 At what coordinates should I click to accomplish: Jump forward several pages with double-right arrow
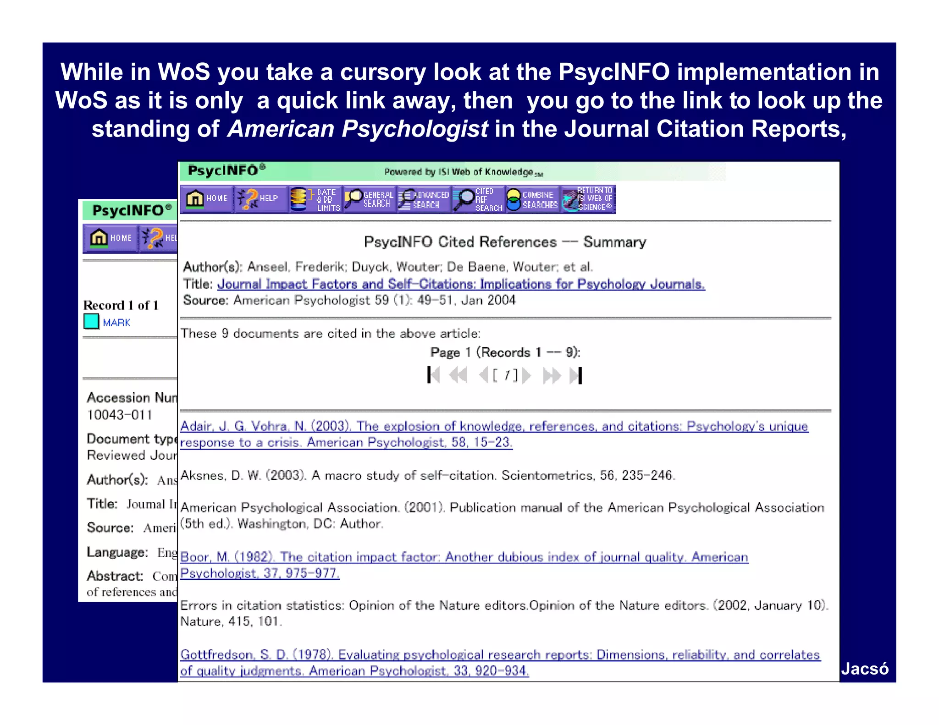tap(552, 375)
